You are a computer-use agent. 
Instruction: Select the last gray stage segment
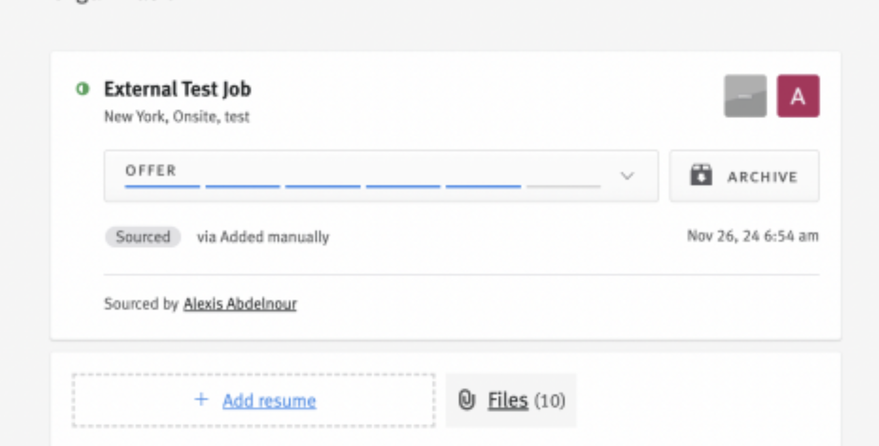(x=563, y=187)
